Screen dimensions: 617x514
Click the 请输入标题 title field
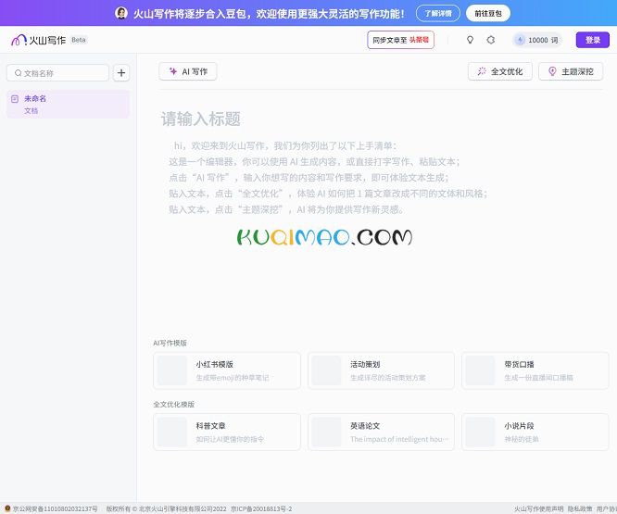201,119
